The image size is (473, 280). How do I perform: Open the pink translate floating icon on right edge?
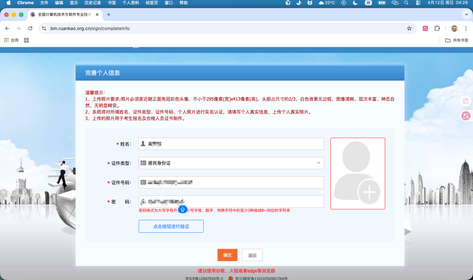pyautogui.click(x=466, y=116)
